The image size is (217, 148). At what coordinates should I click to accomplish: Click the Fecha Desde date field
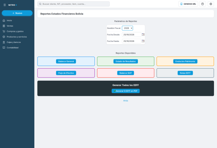(x=132, y=34)
